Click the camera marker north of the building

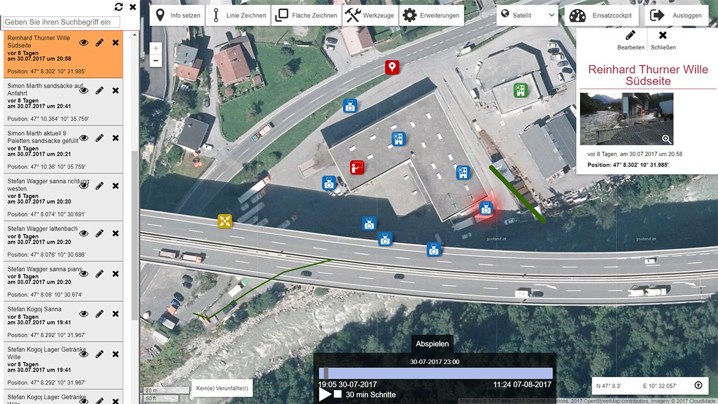[350, 105]
